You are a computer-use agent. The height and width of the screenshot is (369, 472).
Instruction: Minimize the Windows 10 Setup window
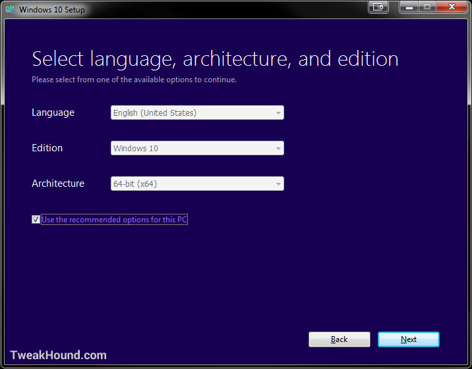click(409, 7)
